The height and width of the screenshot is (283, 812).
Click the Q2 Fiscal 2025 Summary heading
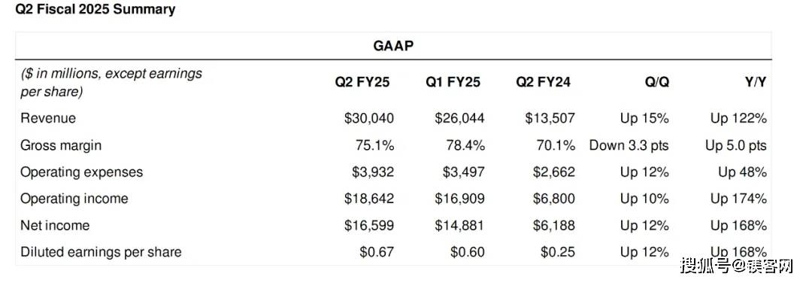pos(95,9)
